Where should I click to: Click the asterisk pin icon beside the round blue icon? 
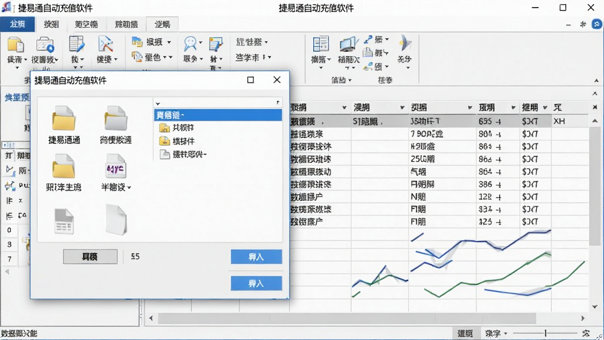pos(583,24)
